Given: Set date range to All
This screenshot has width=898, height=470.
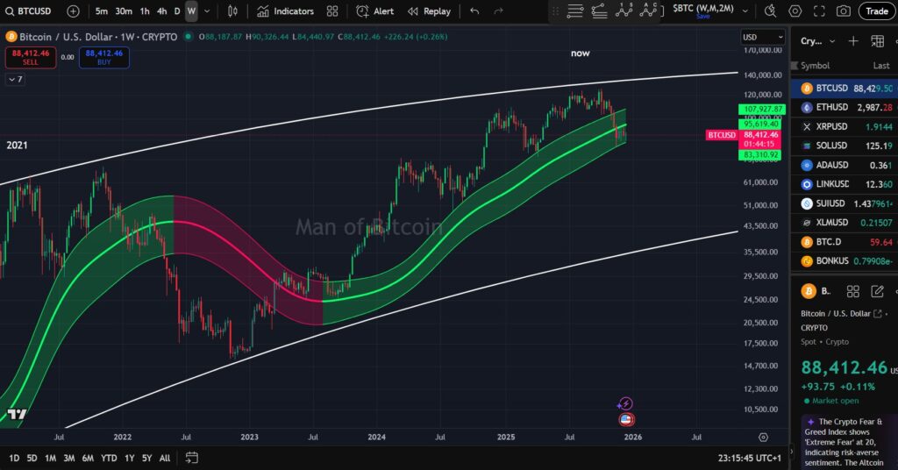Looking at the screenshot, I should click(164, 458).
